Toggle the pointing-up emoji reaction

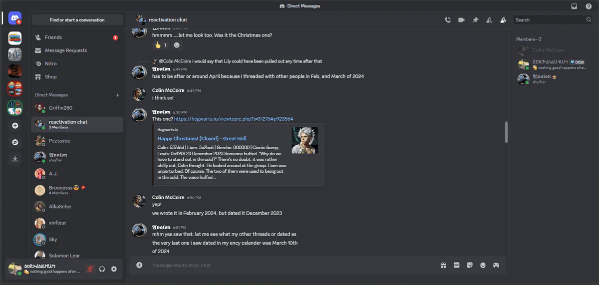[161, 45]
